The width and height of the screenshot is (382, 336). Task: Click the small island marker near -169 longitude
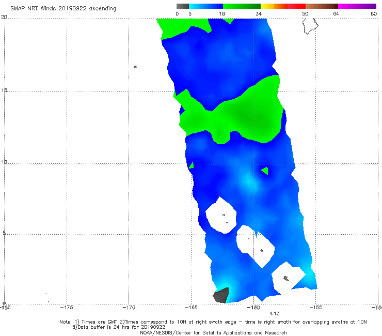pos(135,67)
